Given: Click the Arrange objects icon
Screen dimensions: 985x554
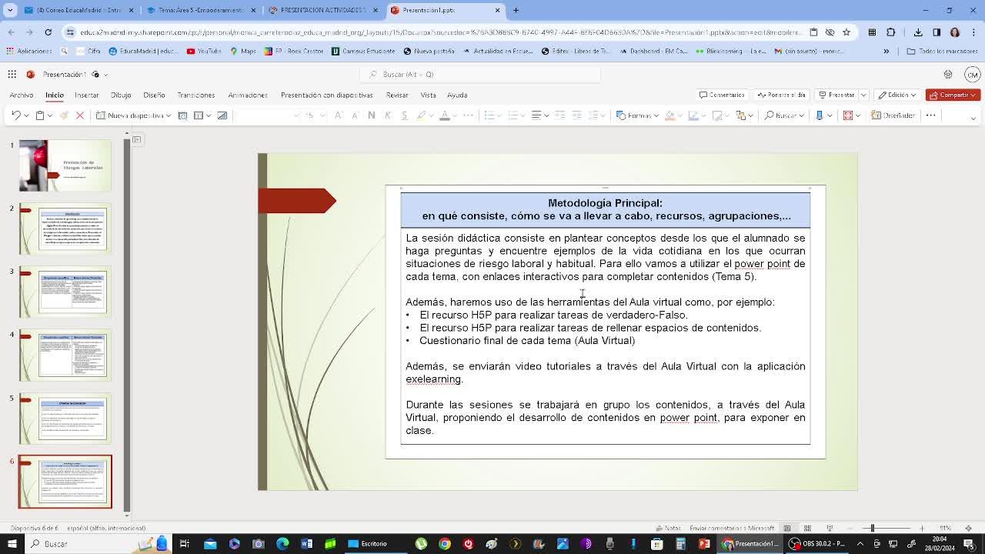Looking at the screenshot, I should coord(741,115).
